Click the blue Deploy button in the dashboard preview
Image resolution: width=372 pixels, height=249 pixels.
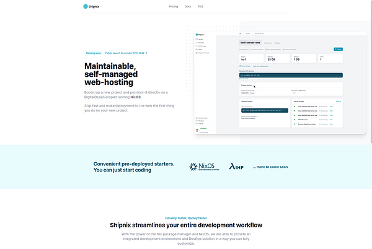[x=338, y=49]
